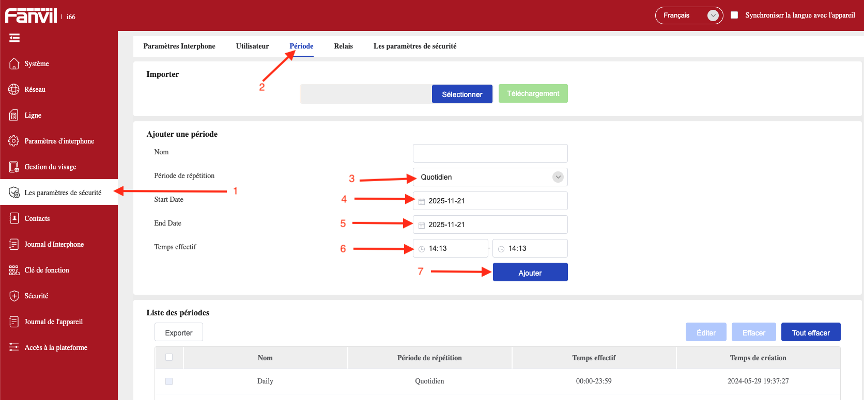Open Clé de fonction icon
This screenshot has width=864, height=400.
[14, 270]
